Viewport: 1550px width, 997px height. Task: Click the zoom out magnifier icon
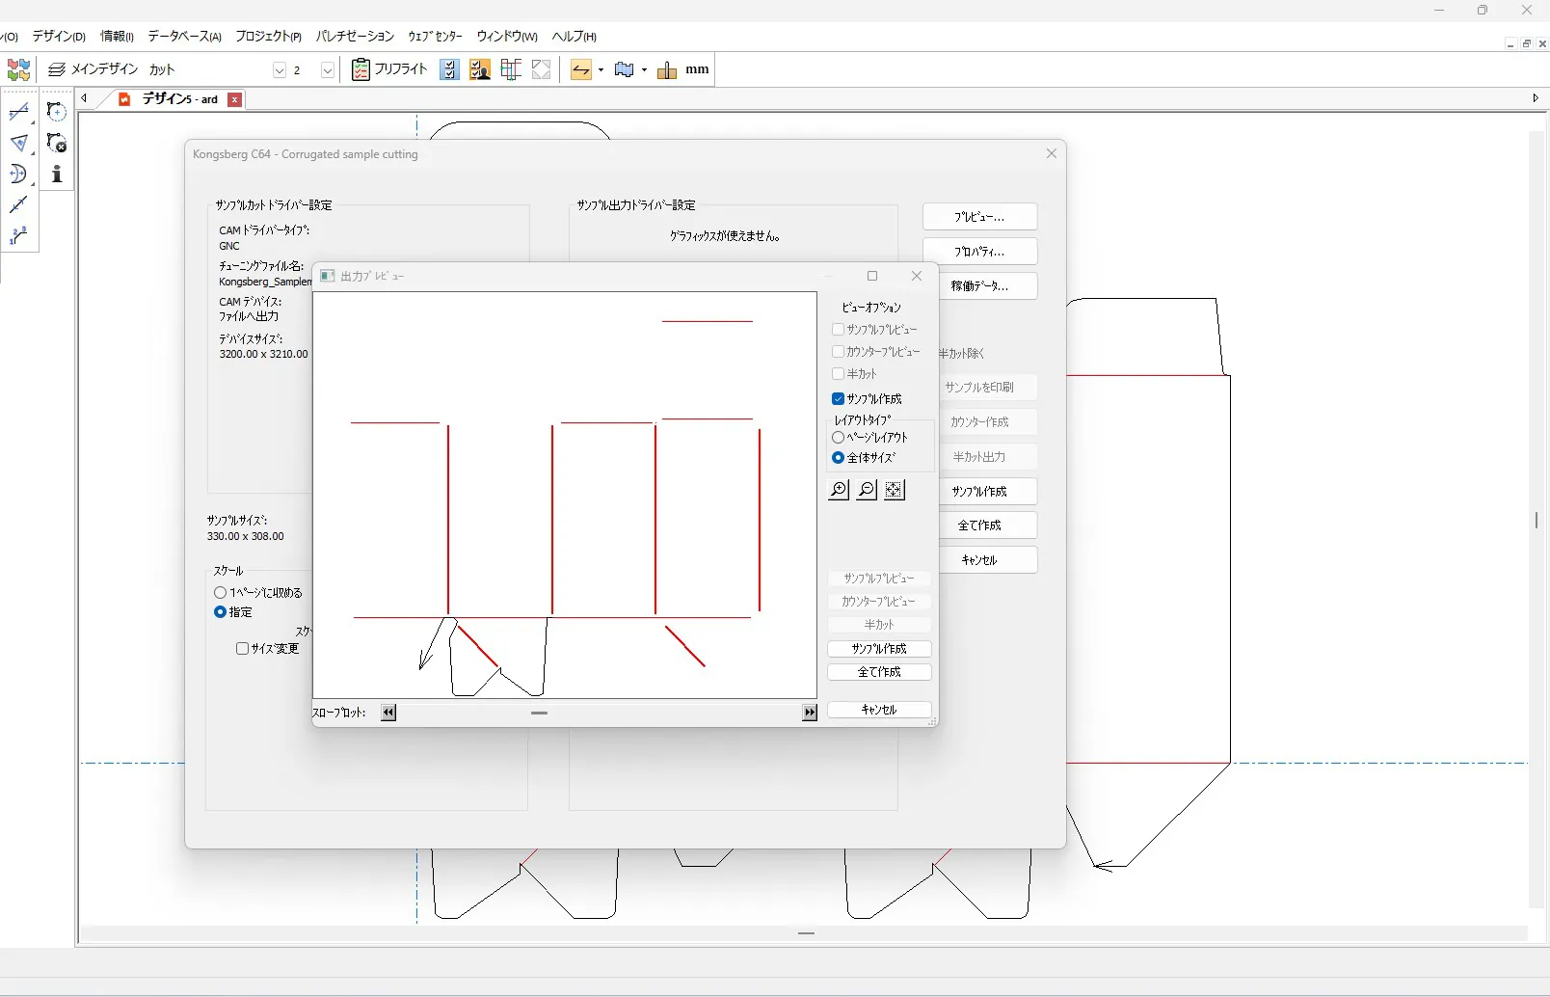(x=867, y=490)
